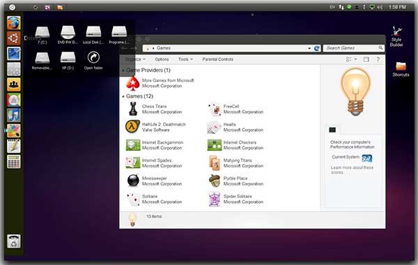Click Check your computer's Performance Information

352,144
